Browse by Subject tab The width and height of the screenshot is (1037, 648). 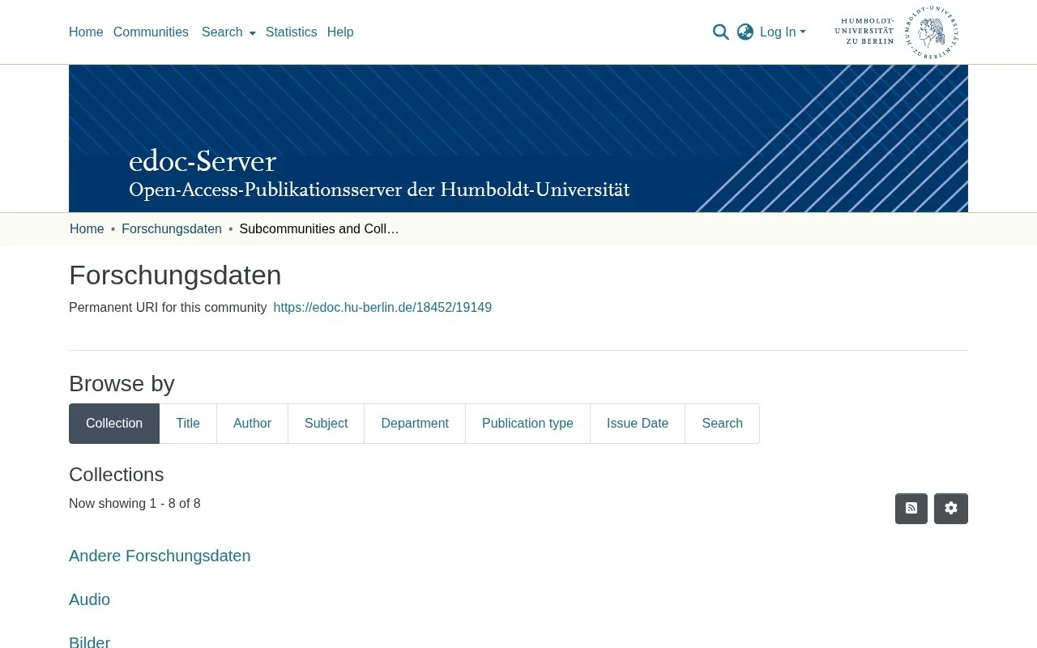[326, 424]
